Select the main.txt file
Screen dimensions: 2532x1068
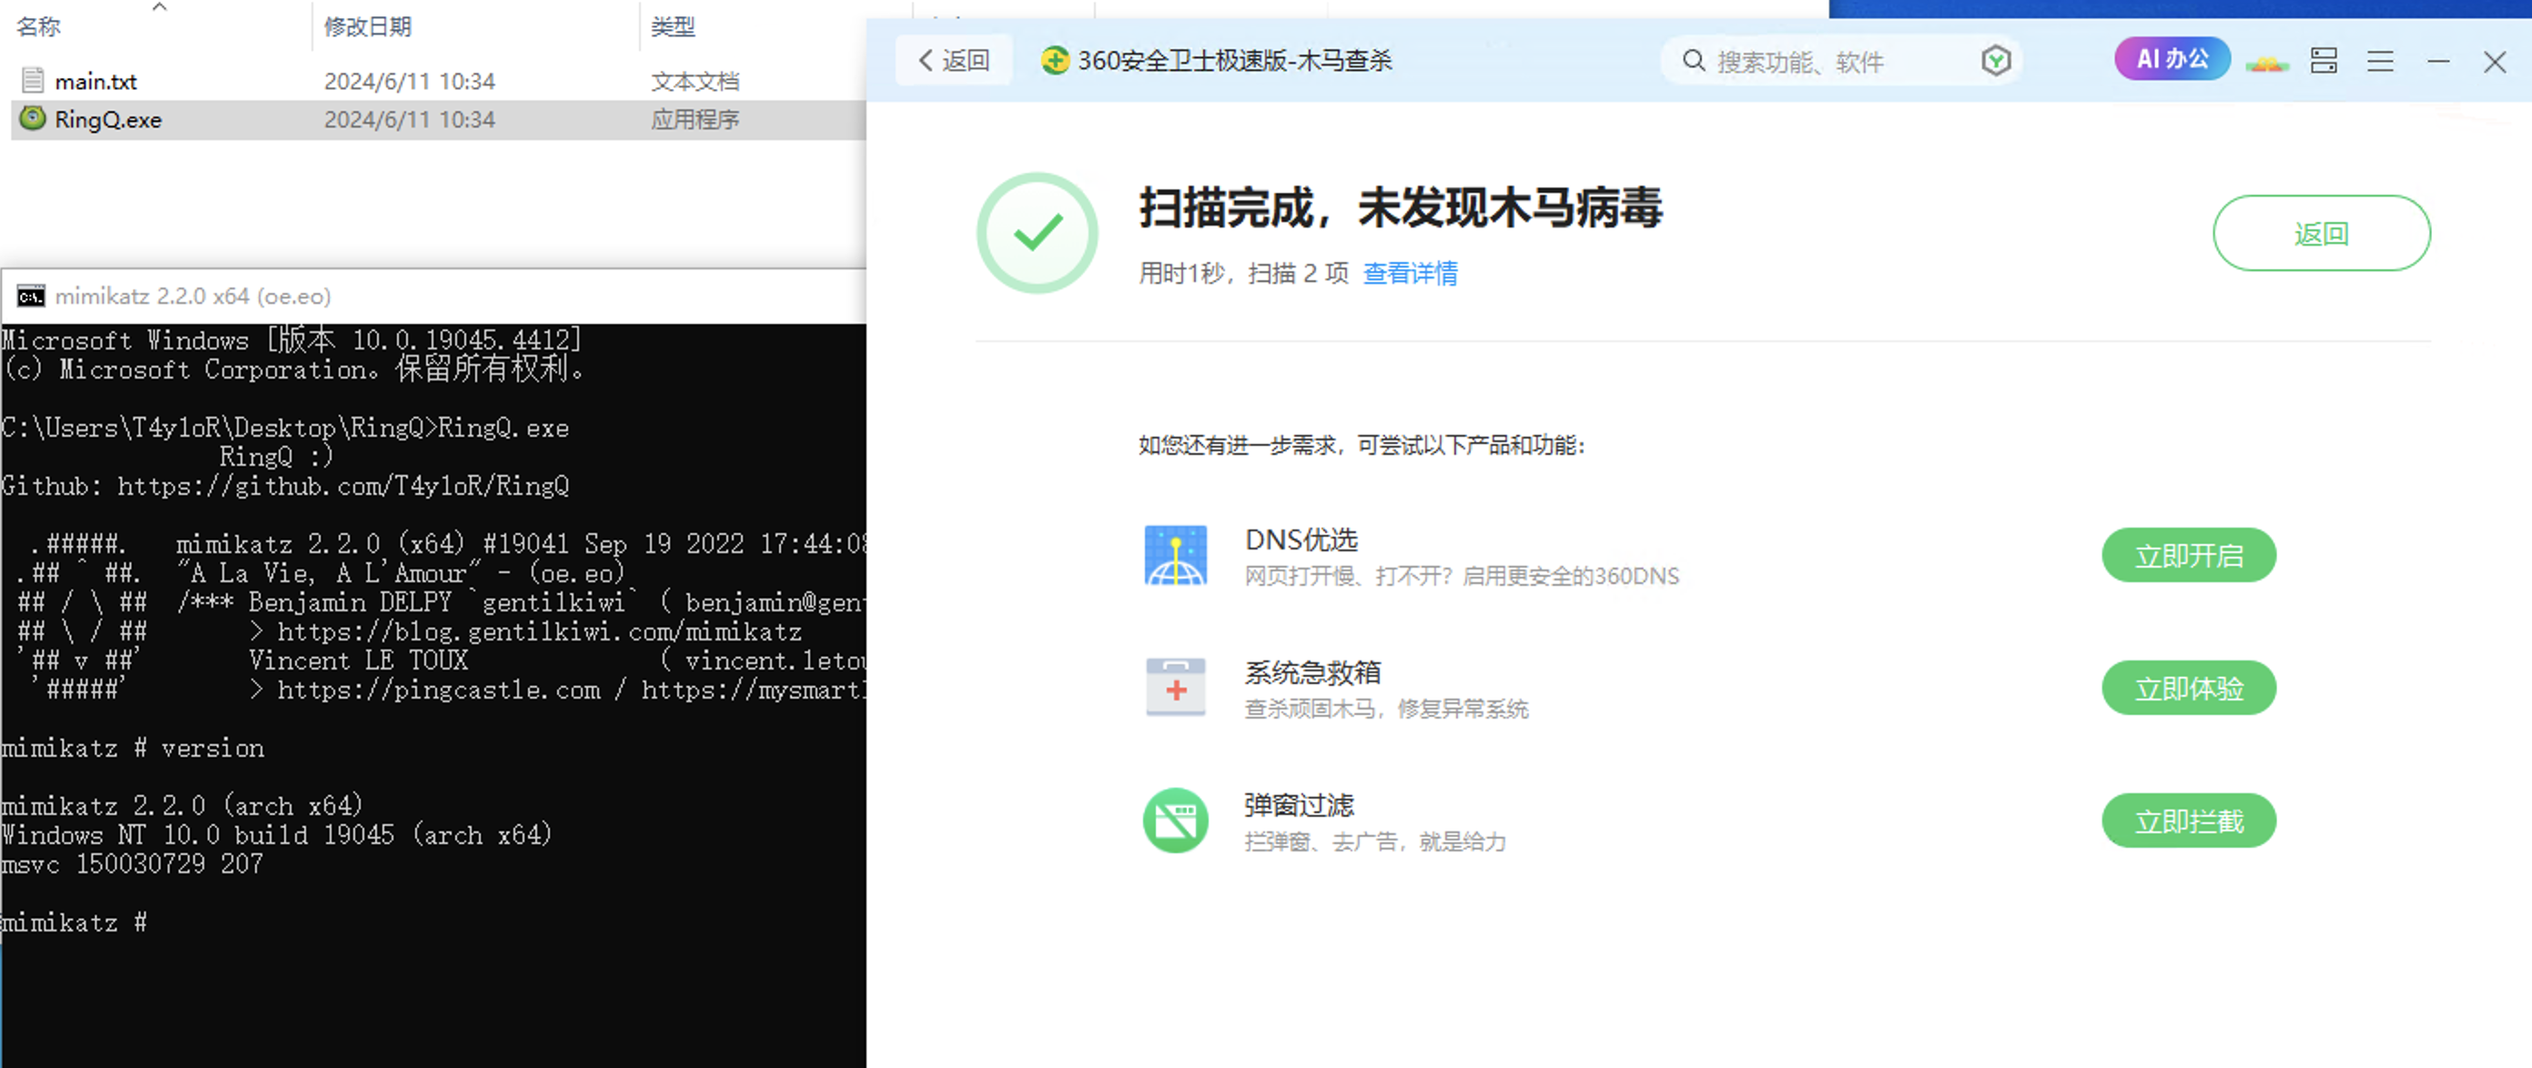pos(96,82)
